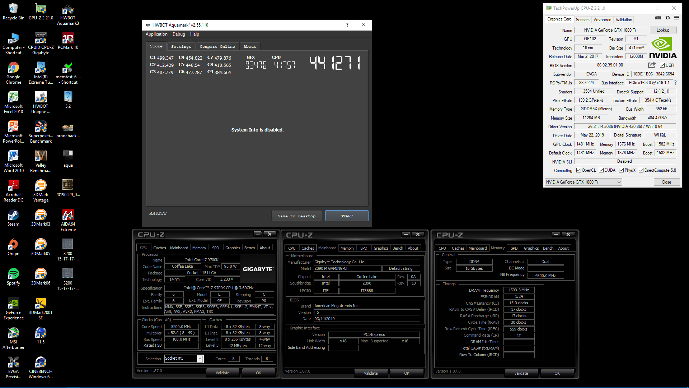This screenshot has height=388, width=689.
Task: Click GPU name field NVIDIA GeForce GTX 1080 Ti
Action: [x=610, y=30]
